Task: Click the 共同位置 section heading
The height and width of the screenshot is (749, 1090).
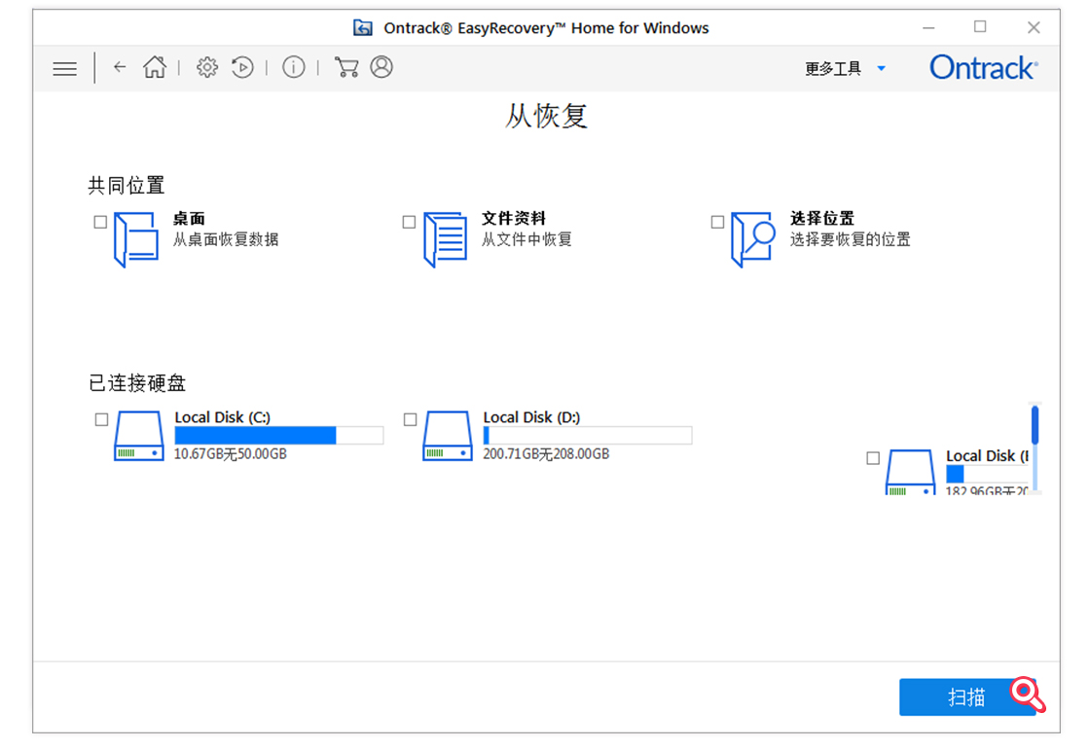Action: point(127,186)
